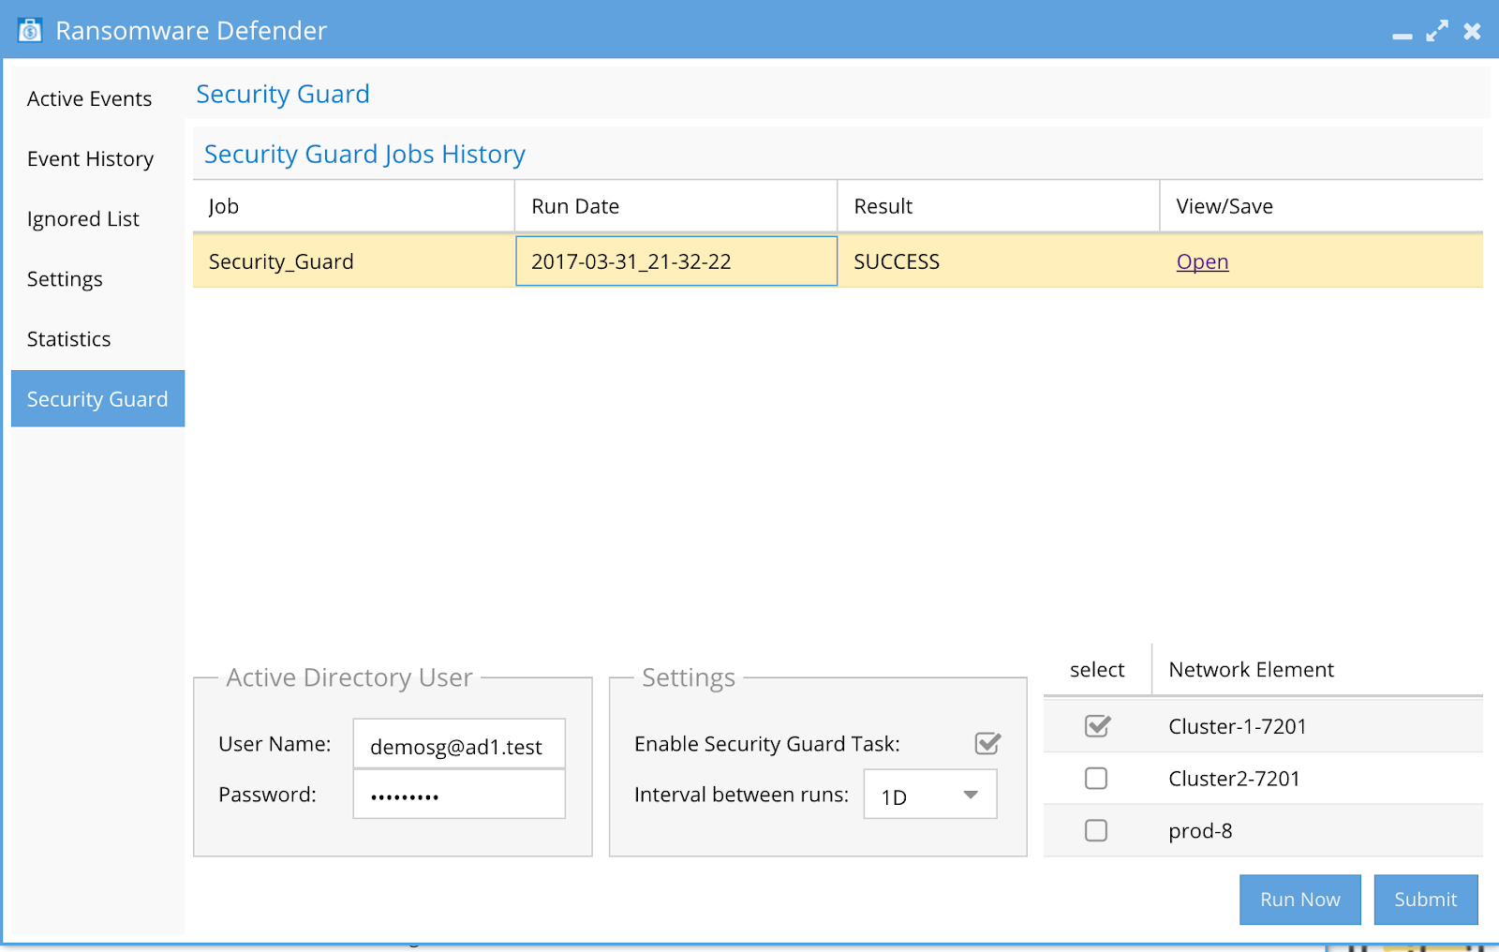Screen dimensions: 1499x952
Task: Minimize the Ransomware Defender window
Action: pyautogui.click(x=1402, y=36)
